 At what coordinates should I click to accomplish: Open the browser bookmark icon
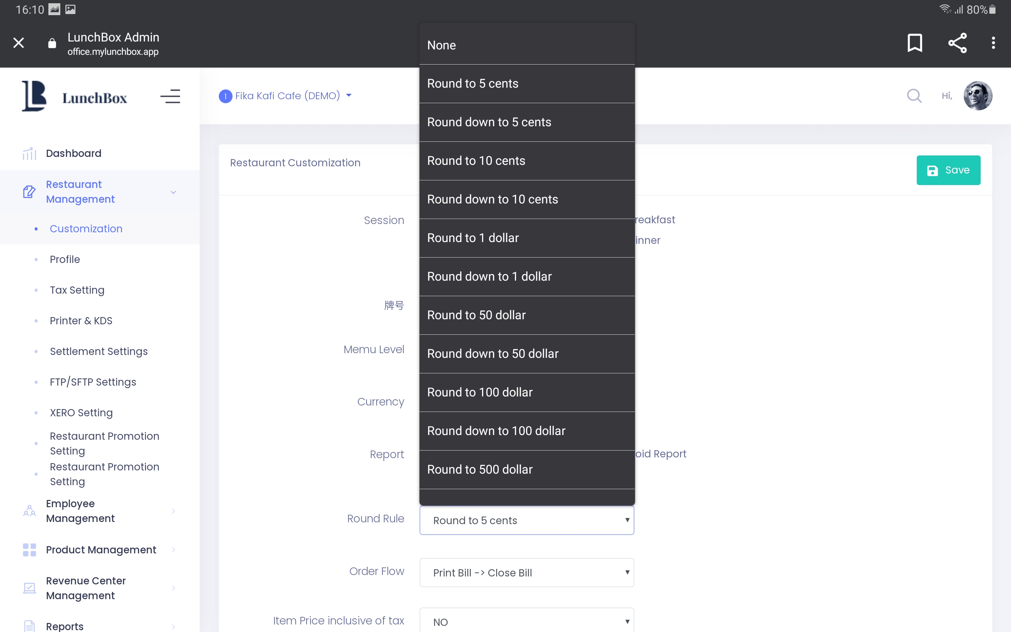click(914, 43)
